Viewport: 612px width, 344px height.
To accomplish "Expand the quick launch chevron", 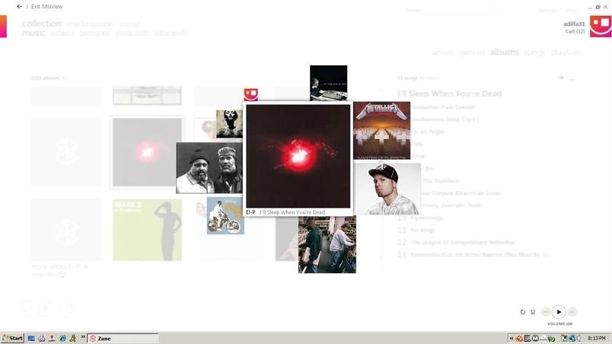I will pos(83,337).
